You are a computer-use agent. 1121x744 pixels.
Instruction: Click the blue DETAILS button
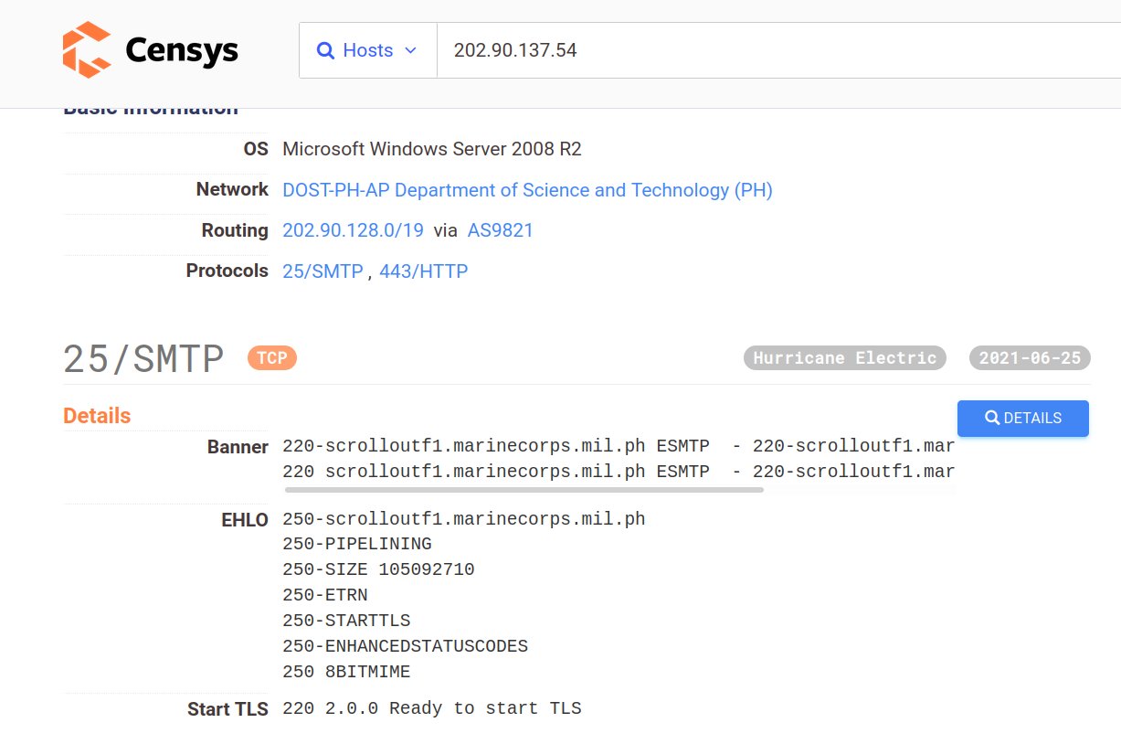tap(1022, 418)
